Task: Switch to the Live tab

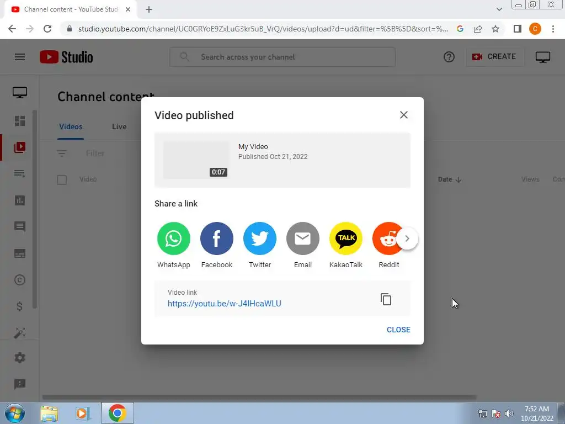Action: [119, 126]
